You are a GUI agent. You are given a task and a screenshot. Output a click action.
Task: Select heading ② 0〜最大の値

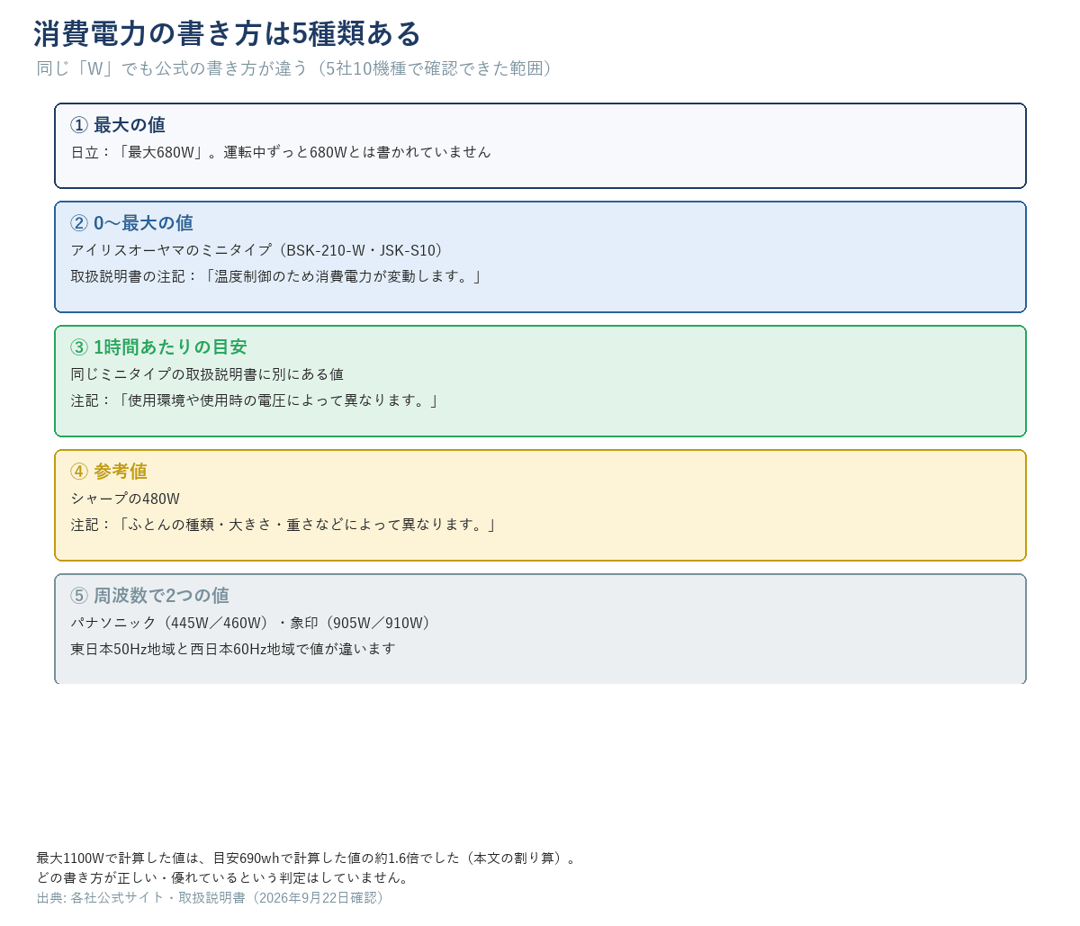[131, 223]
